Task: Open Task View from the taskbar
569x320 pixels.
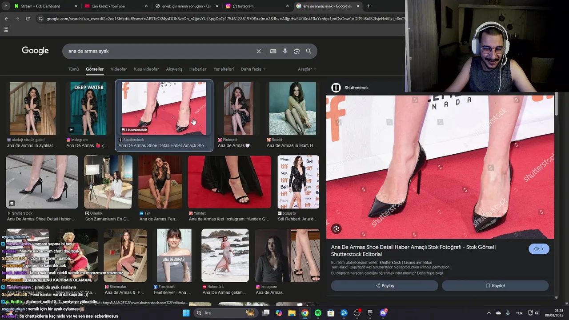Action: (266, 313)
